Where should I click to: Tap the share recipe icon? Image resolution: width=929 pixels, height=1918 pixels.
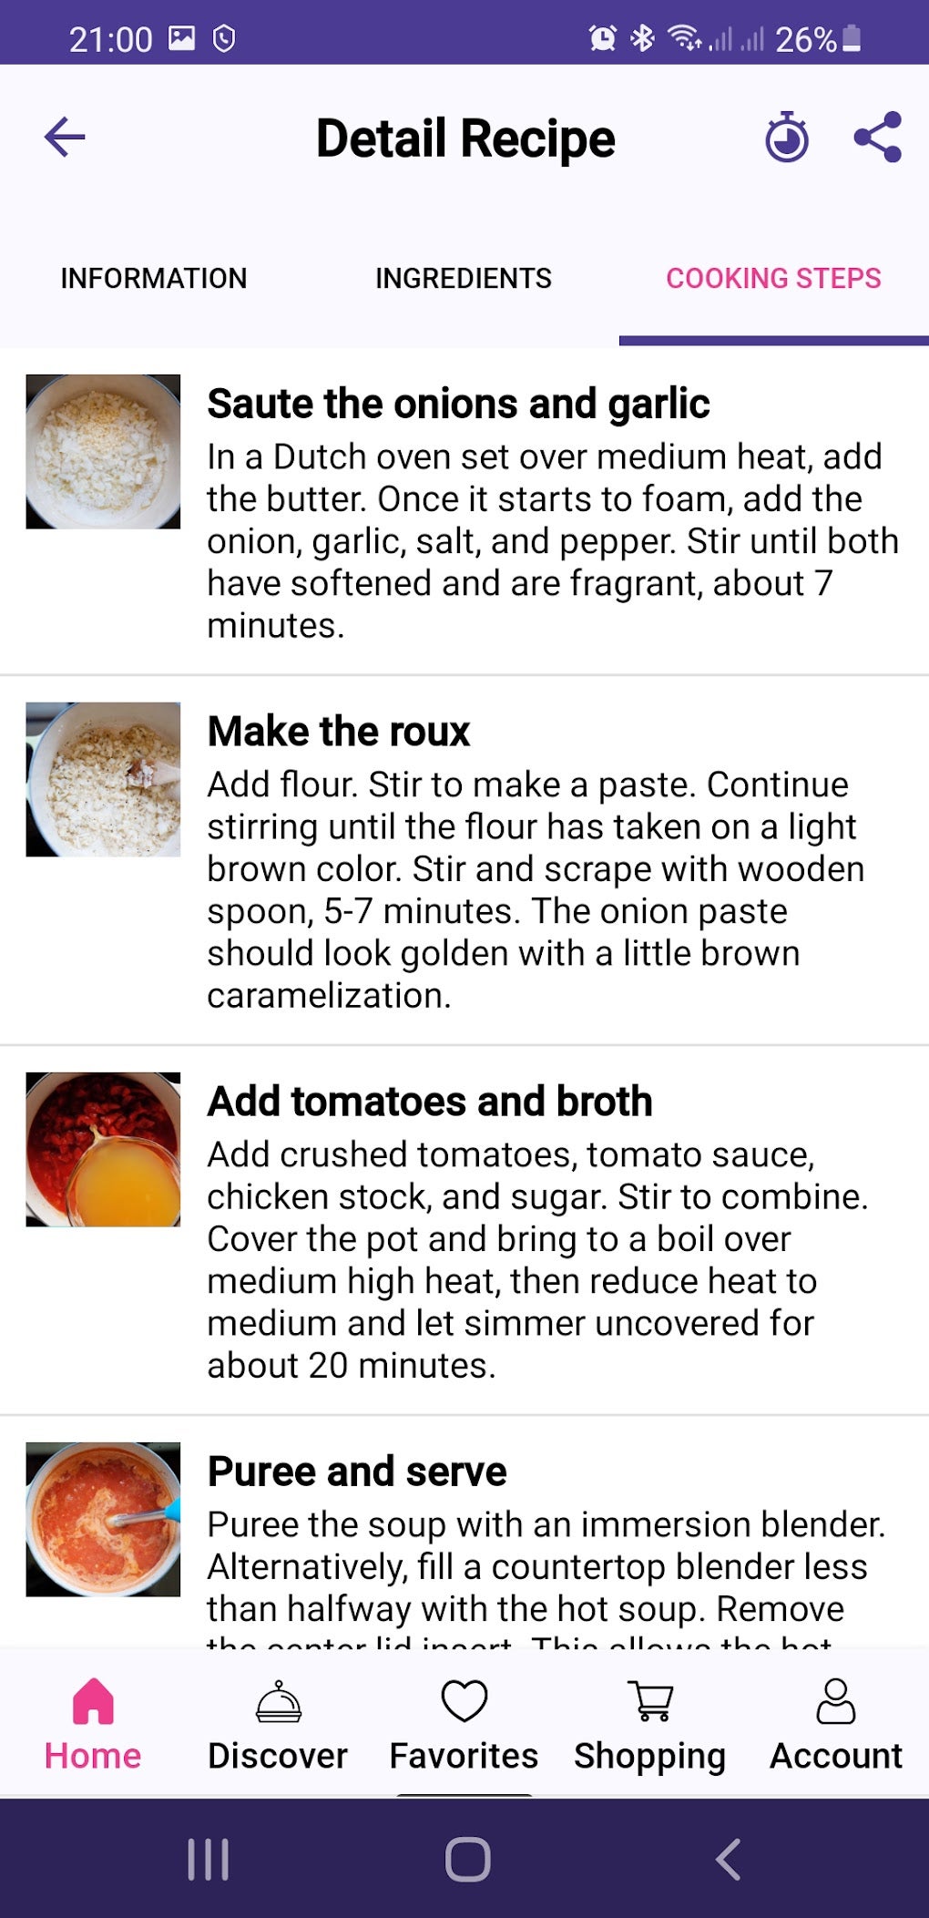coord(877,138)
